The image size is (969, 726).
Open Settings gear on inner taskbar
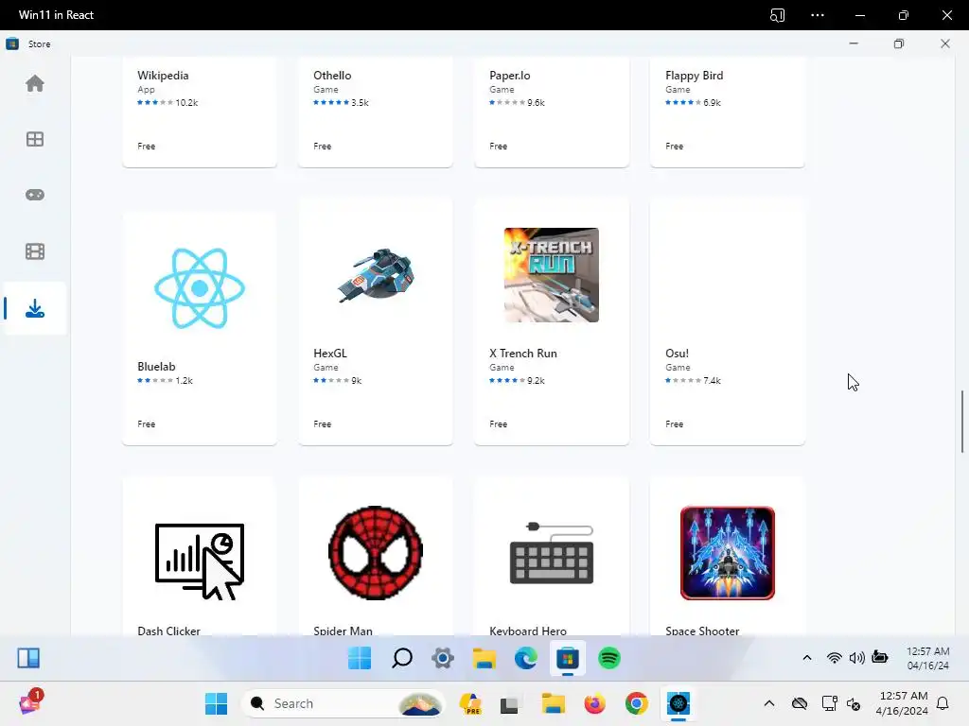(x=443, y=658)
